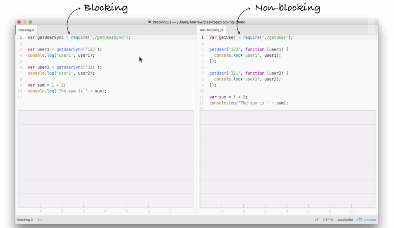
Task: Click the package update icon in status bar
Action: (x=359, y=220)
